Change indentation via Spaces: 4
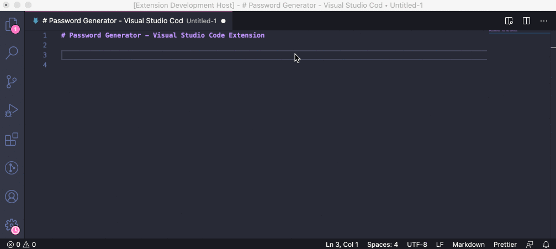 pyautogui.click(x=382, y=245)
